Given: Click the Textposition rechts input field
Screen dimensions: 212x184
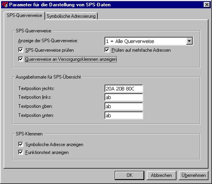Looking at the screenshot, I should (123, 88).
